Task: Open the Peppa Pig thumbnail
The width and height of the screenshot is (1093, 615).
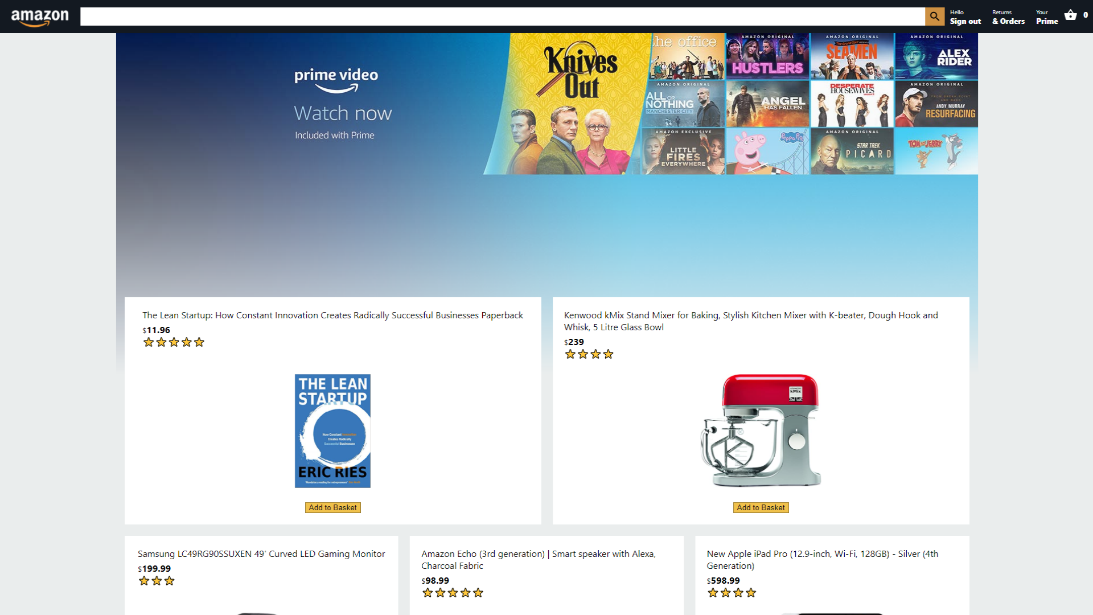Action: coord(767,151)
